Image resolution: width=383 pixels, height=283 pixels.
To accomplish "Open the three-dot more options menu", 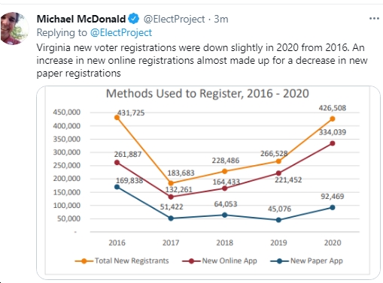I will pos(374,19).
